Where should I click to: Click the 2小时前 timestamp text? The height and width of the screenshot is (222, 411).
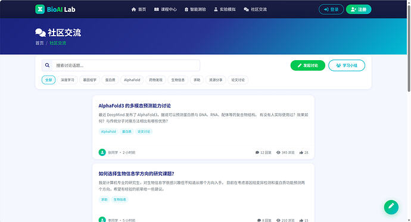[x=129, y=152]
